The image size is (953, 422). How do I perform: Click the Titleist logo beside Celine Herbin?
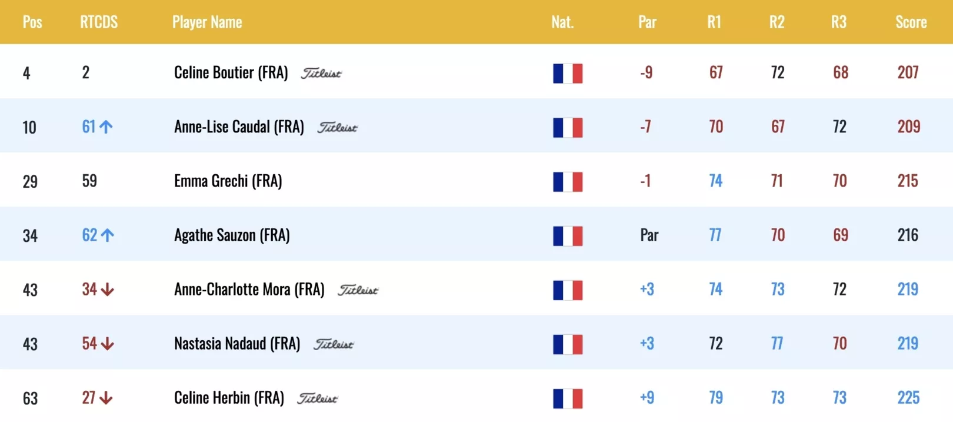(318, 398)
